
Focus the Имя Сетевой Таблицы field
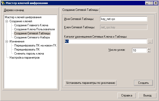point(124,19)
